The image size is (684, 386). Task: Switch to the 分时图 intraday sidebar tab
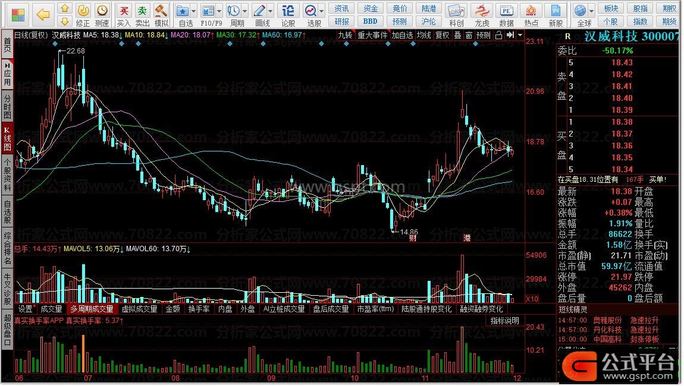(x=7, y=107)
